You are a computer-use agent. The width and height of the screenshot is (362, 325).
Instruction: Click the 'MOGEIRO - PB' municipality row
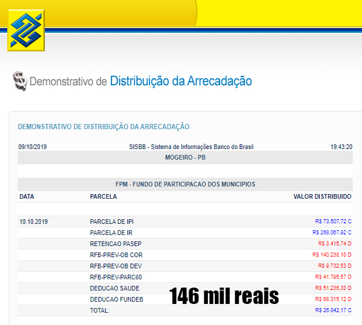(185, 157)
